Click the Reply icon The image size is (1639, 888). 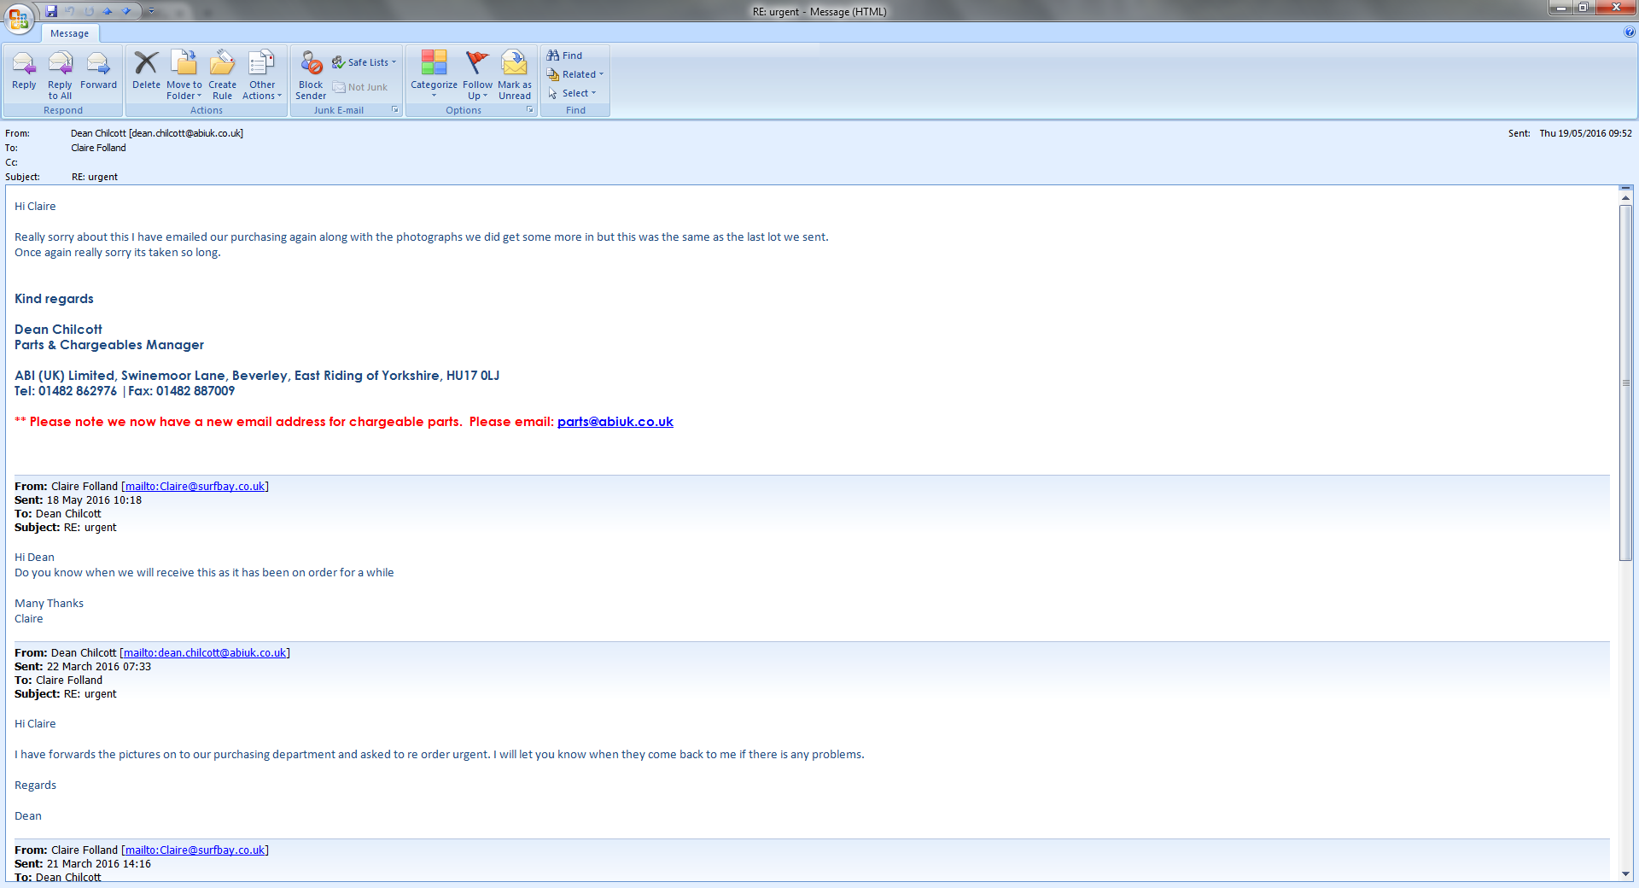24,71
